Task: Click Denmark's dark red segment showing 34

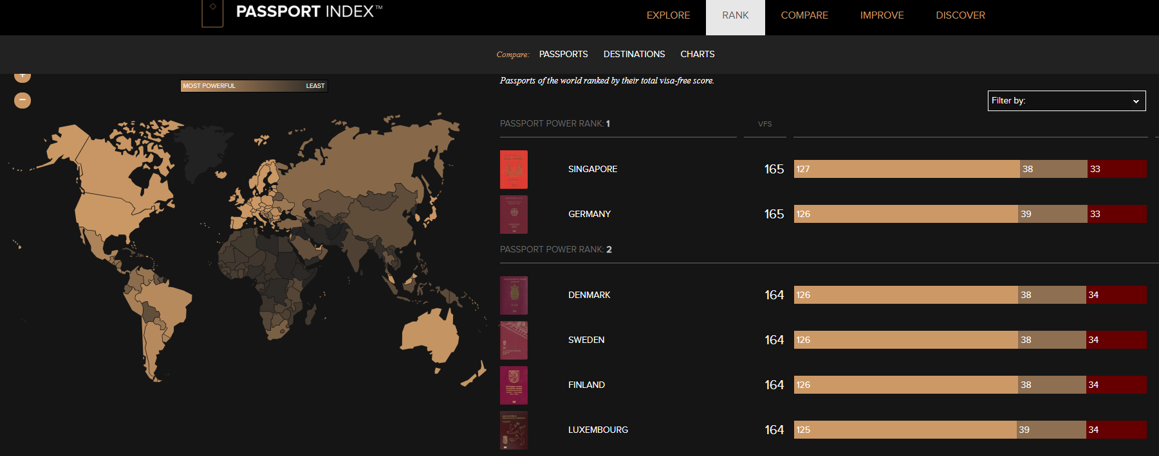Action: point(1116,295)
